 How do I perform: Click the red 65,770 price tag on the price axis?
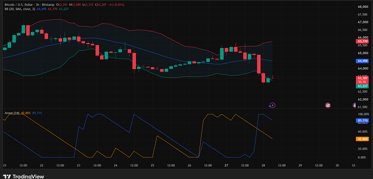(x=362, y=41)
